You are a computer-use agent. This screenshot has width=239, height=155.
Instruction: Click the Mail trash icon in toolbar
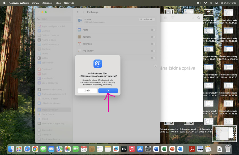tap(165, 18)
